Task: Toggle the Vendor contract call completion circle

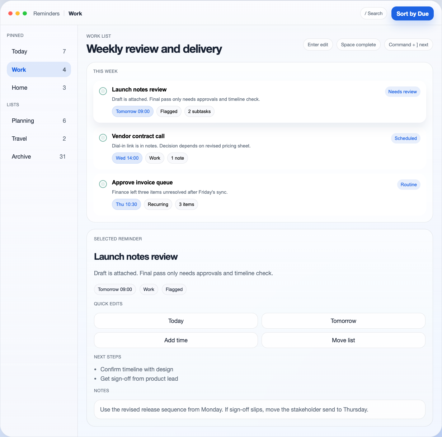Action: pos(103,138)
